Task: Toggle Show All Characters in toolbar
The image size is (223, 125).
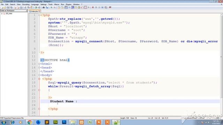Action: [69, 7]
